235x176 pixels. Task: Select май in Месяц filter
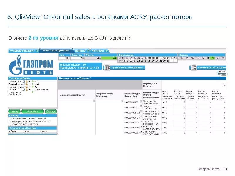click(109, 58)
